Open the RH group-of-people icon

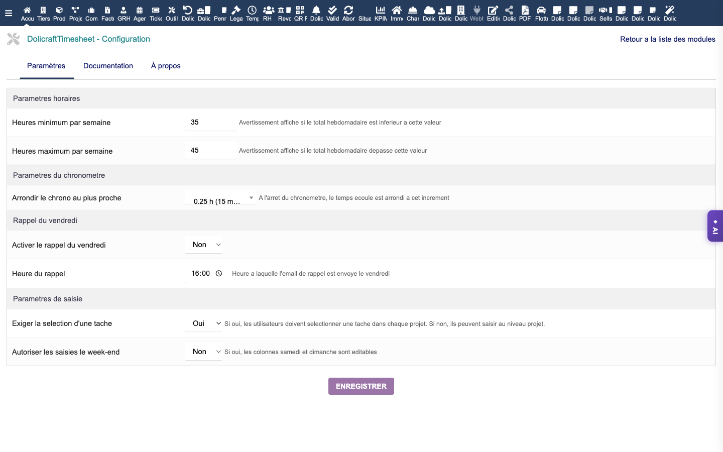coord(269,10)
